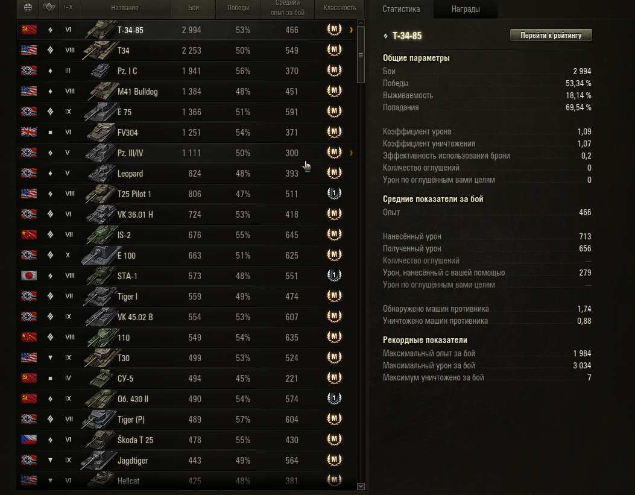Image resolution: width=635 pixels, height=495 pixels.
Task: Sort by vehicle type icon in header
Action: pos(49,7)
